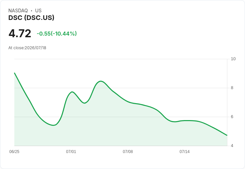
Task: Click the DSC (DSC.US) stock title
Action: point(31,18)
